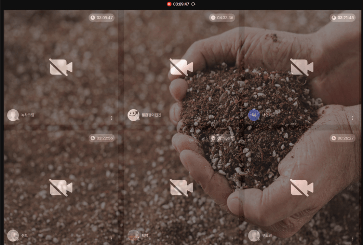Click the 03:22:56 time badge
This screenshot has height=245, width=363.
pyautogui.click(x=102, y=138)
